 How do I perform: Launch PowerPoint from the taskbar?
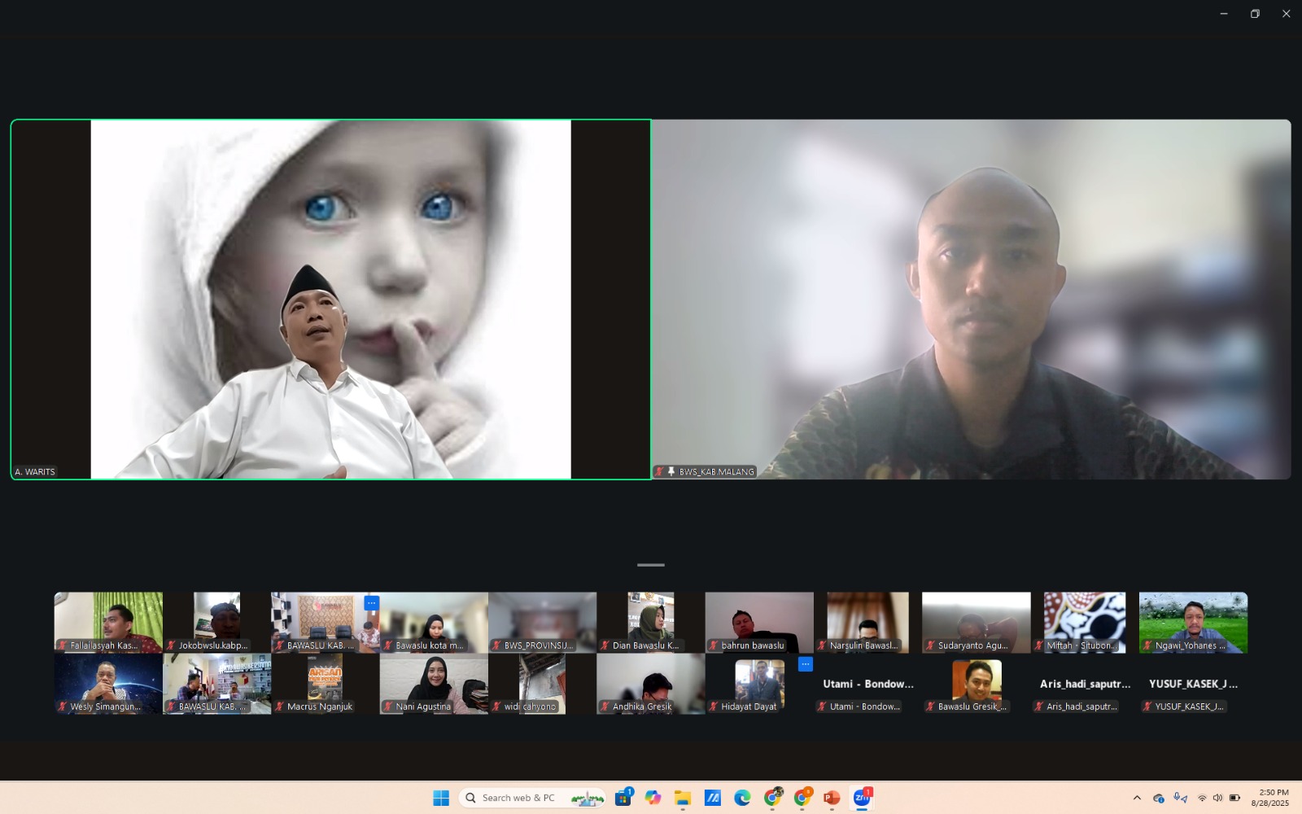(x=831, y=798)
